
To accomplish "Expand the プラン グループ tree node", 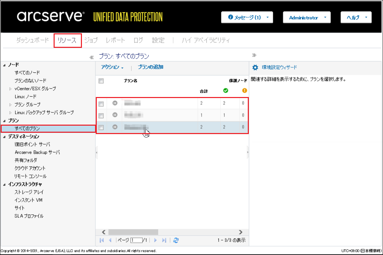I will click(10, 105).
